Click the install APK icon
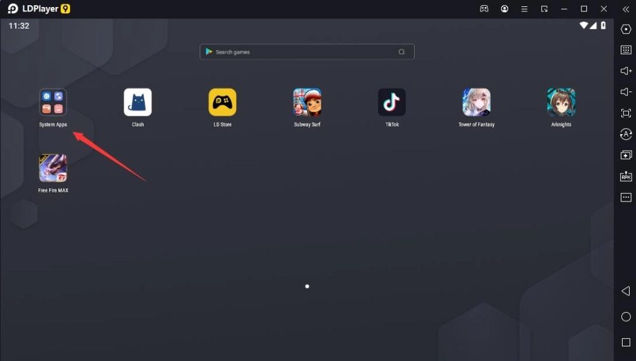The width and height of the screenshot is (636, 361). [626, 176]
